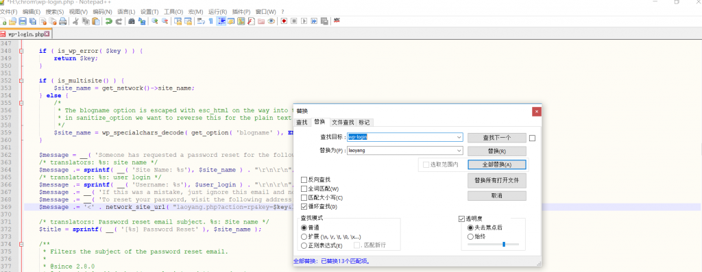Click the Print toolbar icon
The height and width of the screenshot is (272, 702).
[62, 21]
